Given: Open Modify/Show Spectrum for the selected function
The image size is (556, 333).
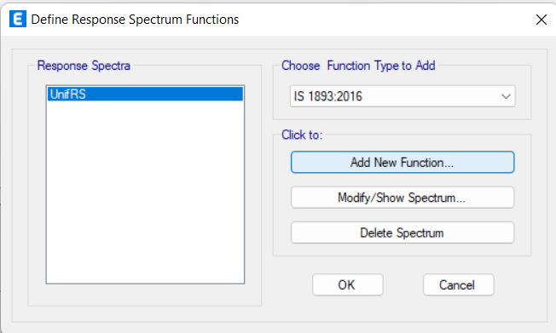Looking at the screenshot, I should tap(403, 198).
